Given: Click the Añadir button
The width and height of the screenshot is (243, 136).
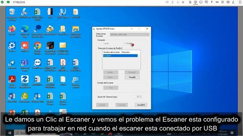Looking at the screenshot, I should point(110,72).
